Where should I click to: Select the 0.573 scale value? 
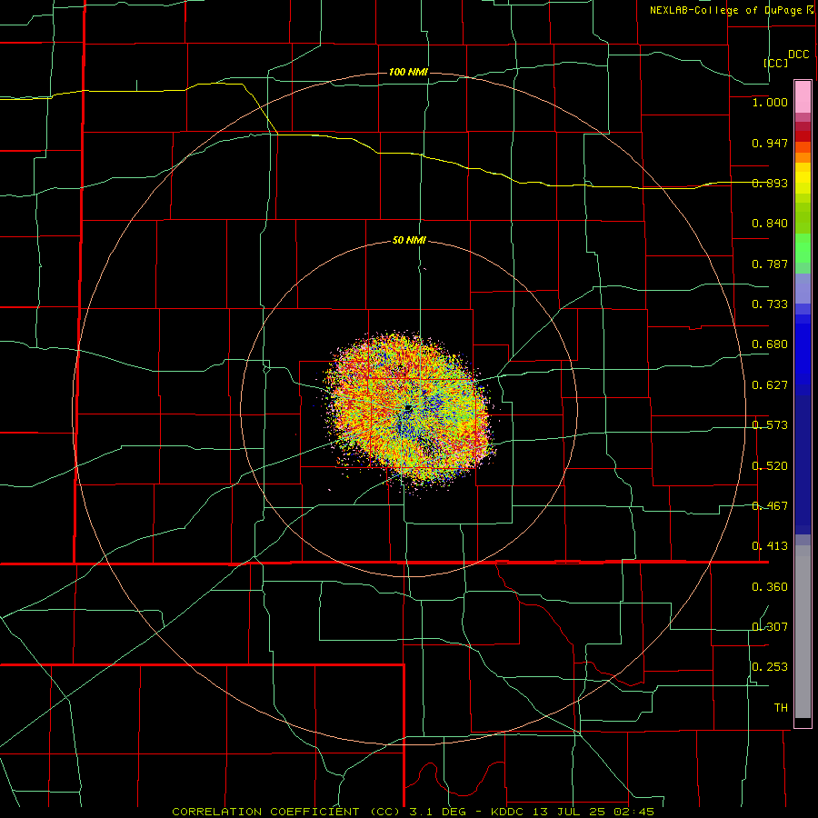click(770, 425)
